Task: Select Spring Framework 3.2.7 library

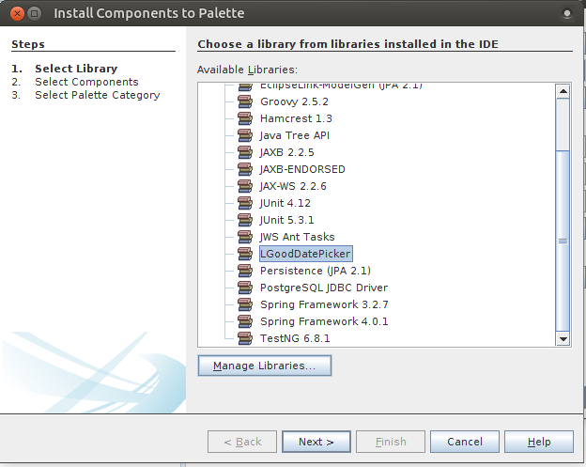Action: click(x=324, y=304)
